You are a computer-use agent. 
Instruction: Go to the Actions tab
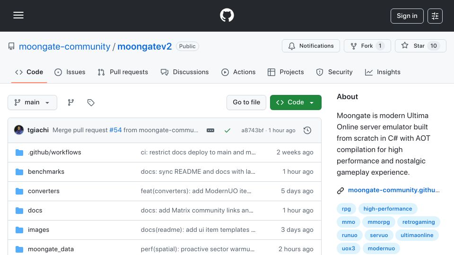pos(238,72)
